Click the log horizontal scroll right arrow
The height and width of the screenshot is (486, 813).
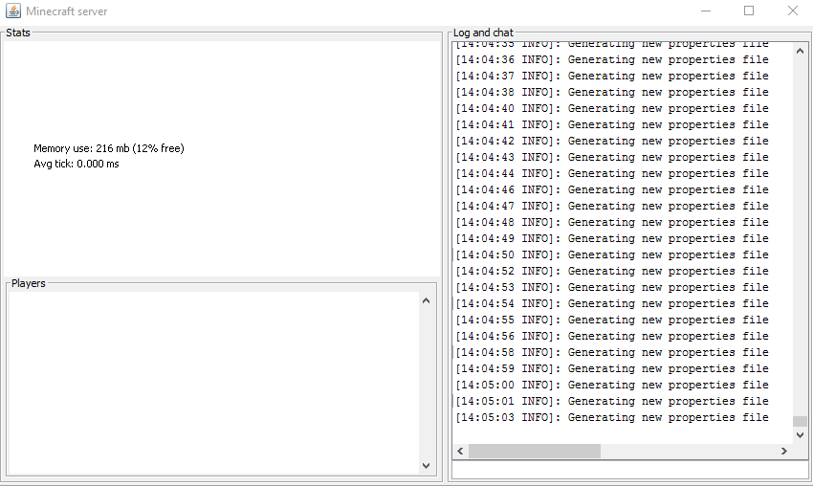point(784,452)
